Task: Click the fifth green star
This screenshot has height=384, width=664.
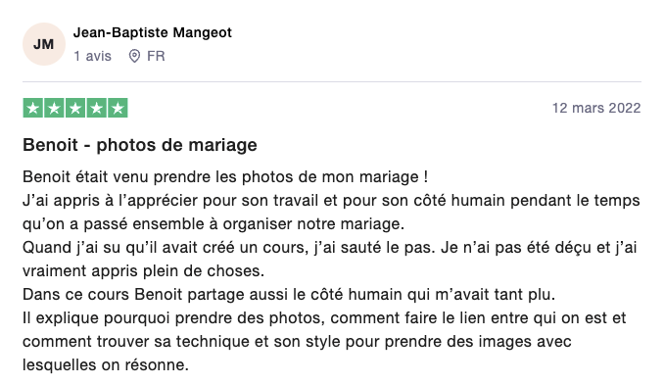Action: 118,108
